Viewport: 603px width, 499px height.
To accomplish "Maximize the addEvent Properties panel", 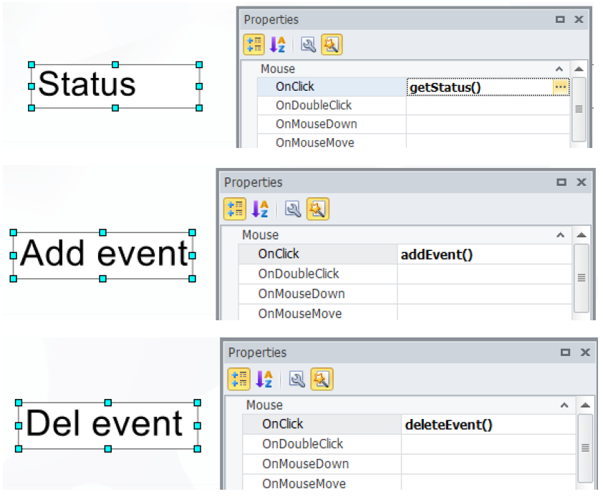I will [x=561, y=182].
